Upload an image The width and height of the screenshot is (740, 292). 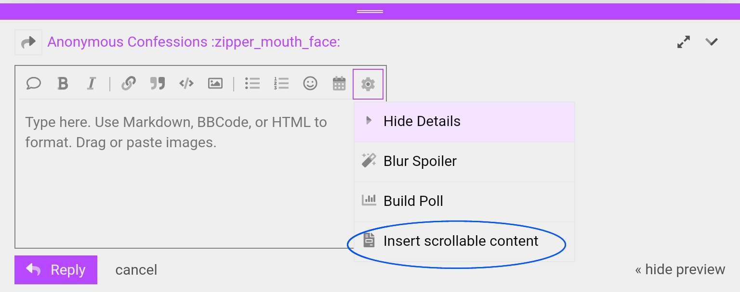215,84
